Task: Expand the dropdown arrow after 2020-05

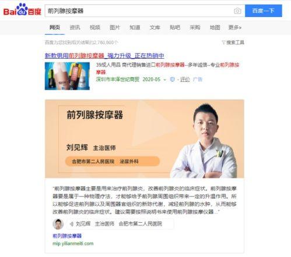Action: (164, 80)
